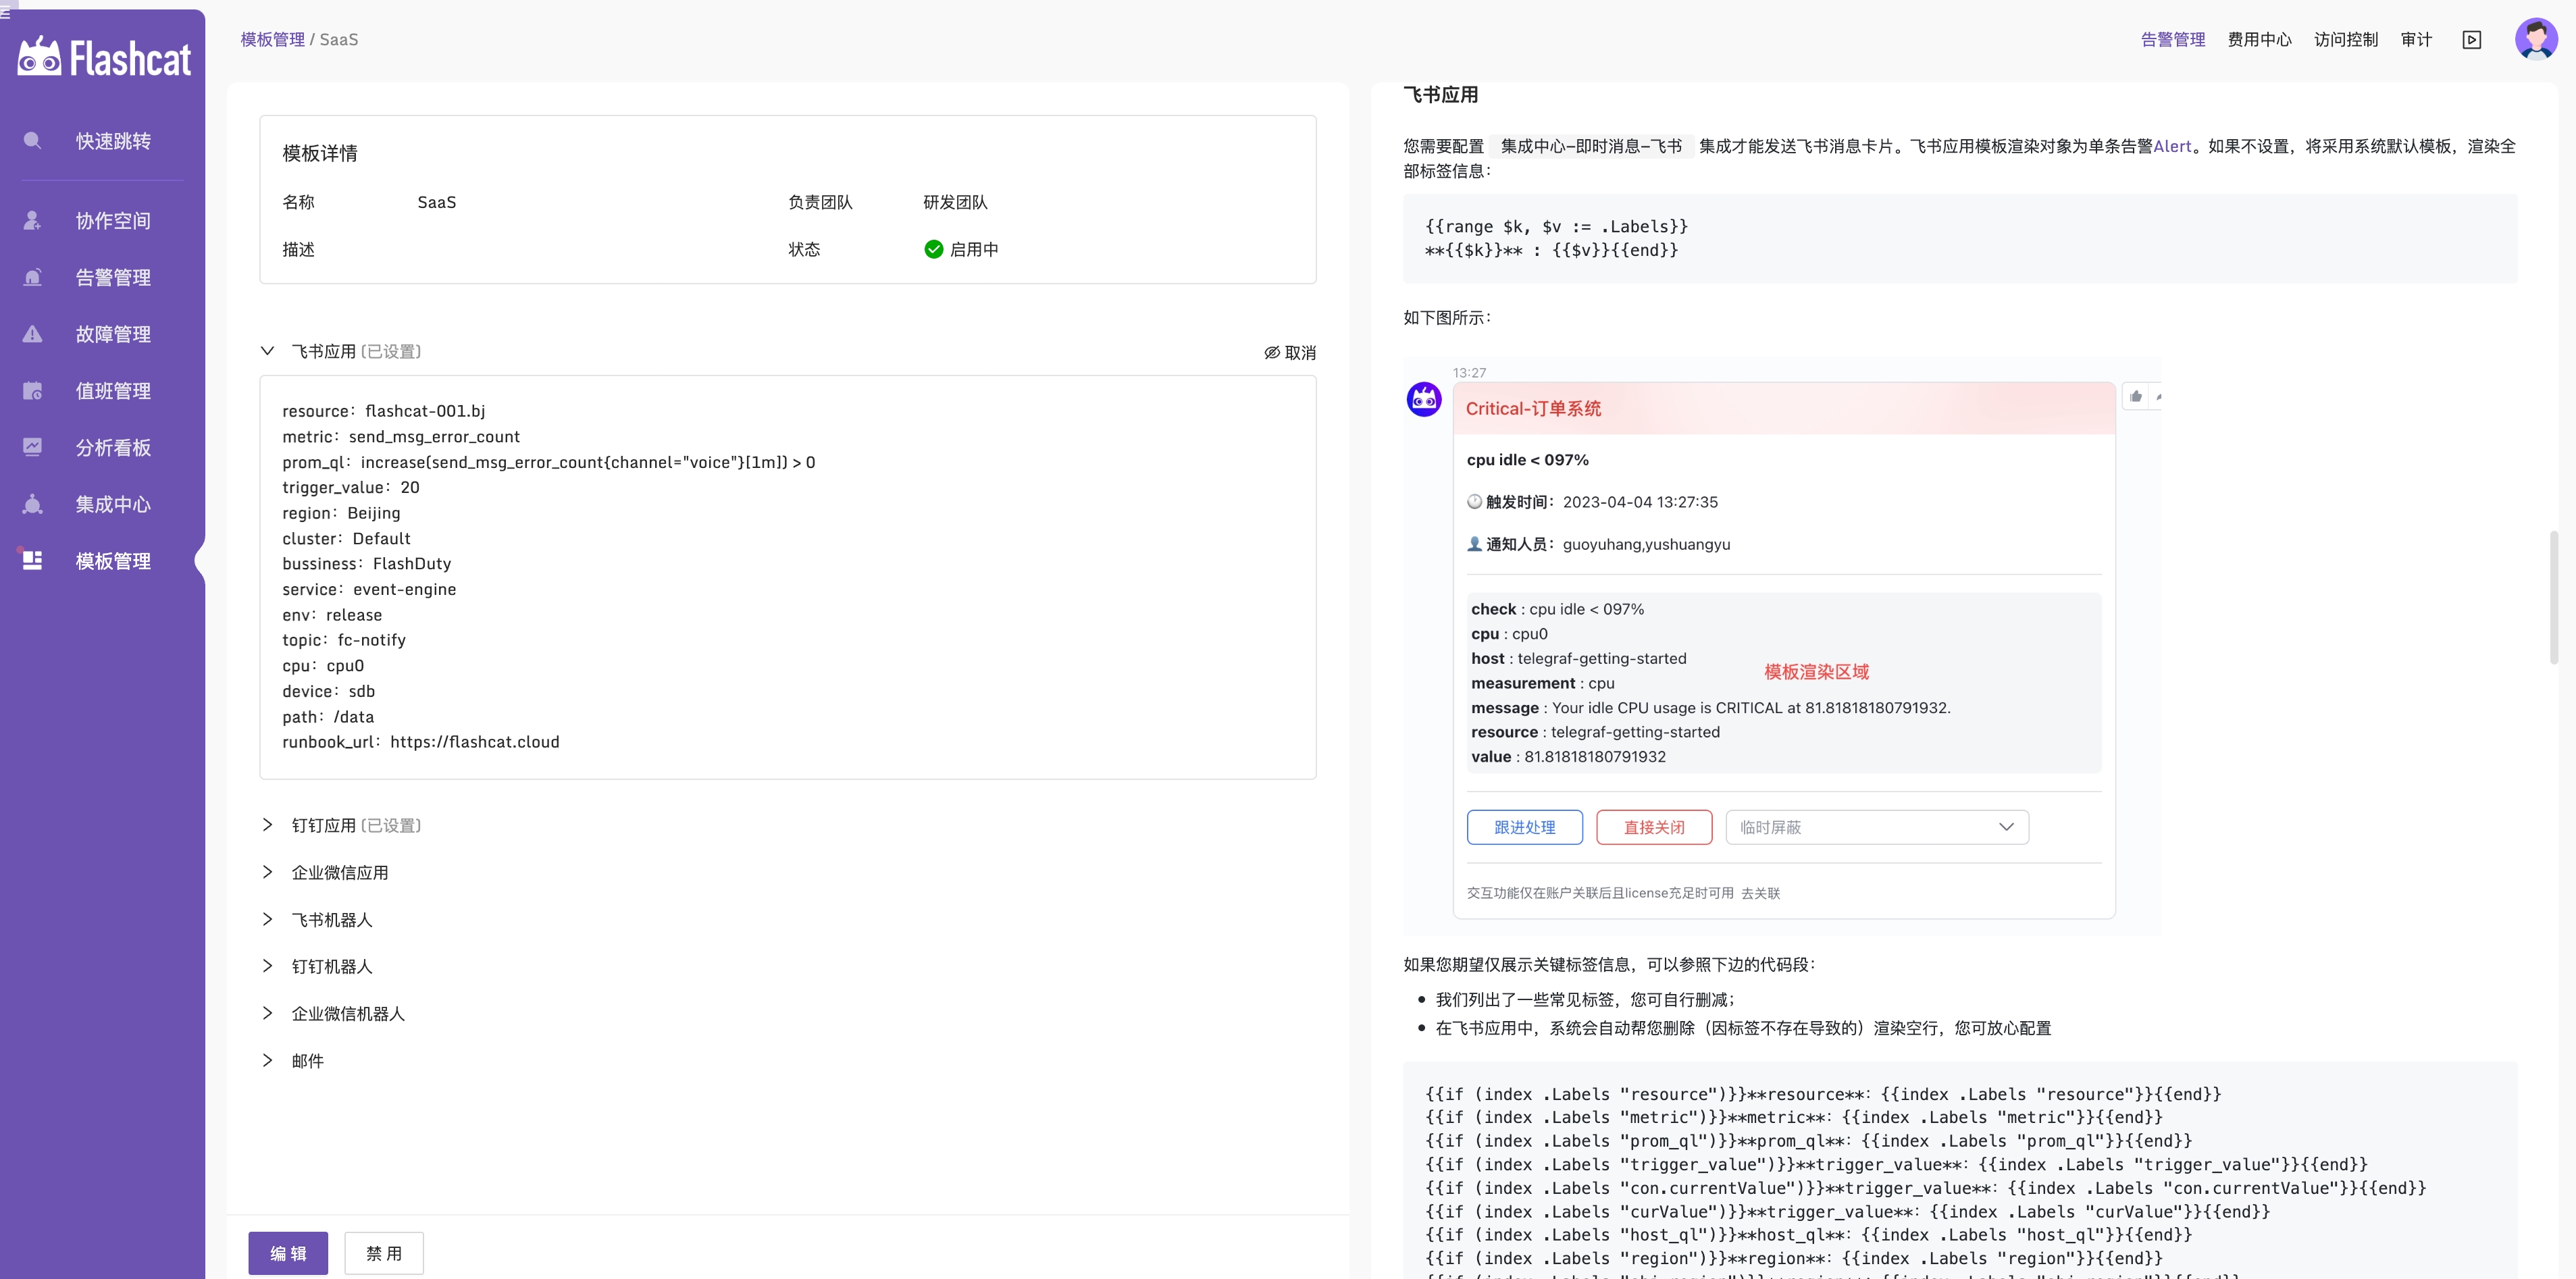The height and width of the screenshot is (1279, 2576).
Task: Give thumbs-up on the alert card
Action: [2137, 396]
